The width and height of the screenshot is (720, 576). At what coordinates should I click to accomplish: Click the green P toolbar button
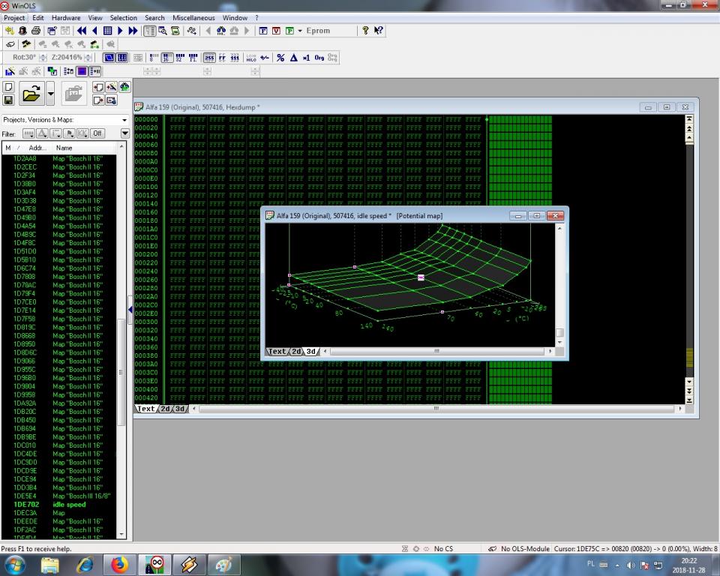[x=289, y=31]
